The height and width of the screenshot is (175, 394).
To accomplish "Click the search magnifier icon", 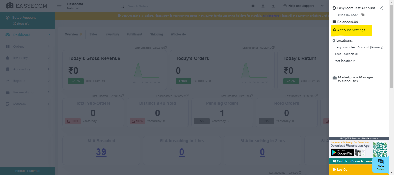I will (122, 6).
